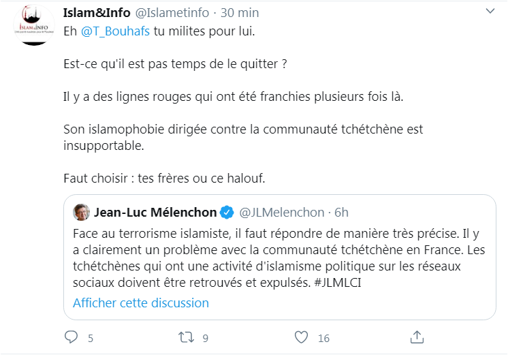
Task: Click the retweet count 9
Action: pos(205,337)
